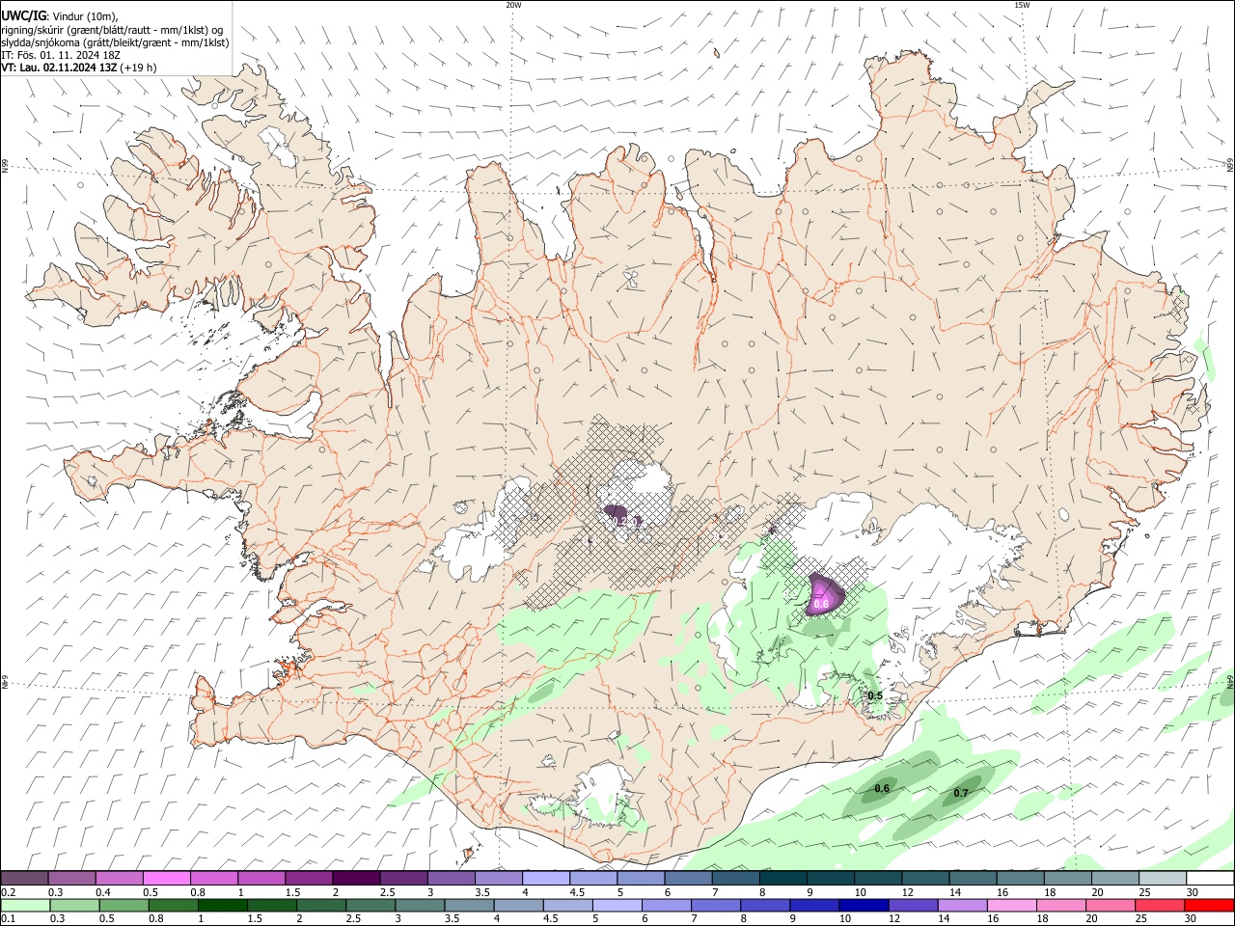Screen dimensions: 1235x926
Task: Click the 'IT: Fös. 01. 11. 2024 18Z' line
Action: tap(61, 55)
